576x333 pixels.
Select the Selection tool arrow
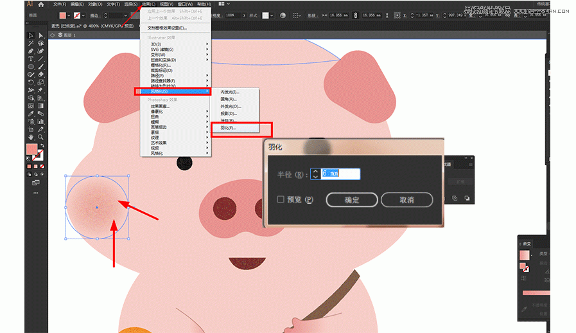30,35
